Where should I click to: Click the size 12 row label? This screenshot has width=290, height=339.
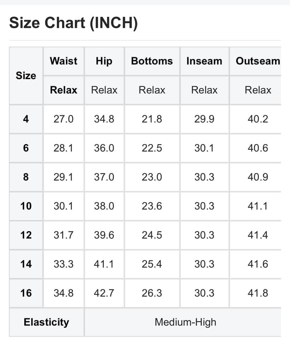tap(26, 235)
